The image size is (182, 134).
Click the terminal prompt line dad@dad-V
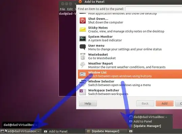point(67,13)
